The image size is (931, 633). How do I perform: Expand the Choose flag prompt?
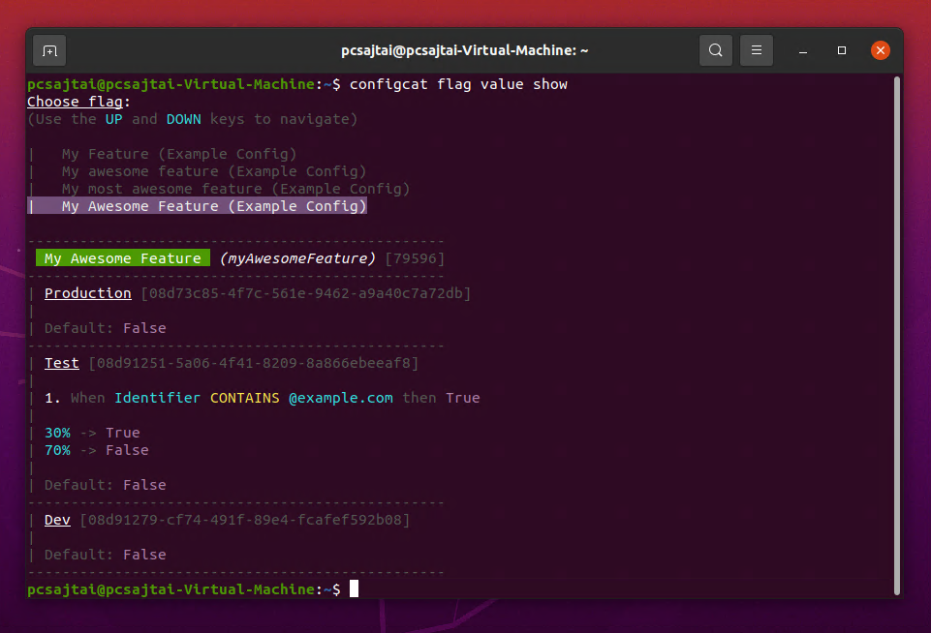pyautogui.click(x=75, y=101)
